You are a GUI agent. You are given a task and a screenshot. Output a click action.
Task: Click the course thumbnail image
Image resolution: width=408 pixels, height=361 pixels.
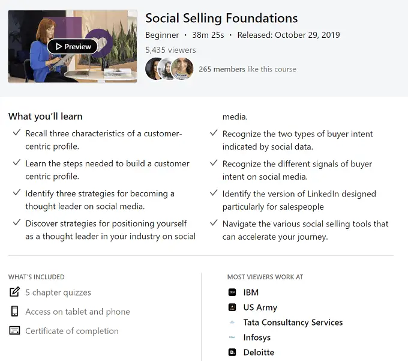36,66
